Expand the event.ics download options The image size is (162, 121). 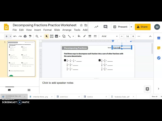[106, 97]
